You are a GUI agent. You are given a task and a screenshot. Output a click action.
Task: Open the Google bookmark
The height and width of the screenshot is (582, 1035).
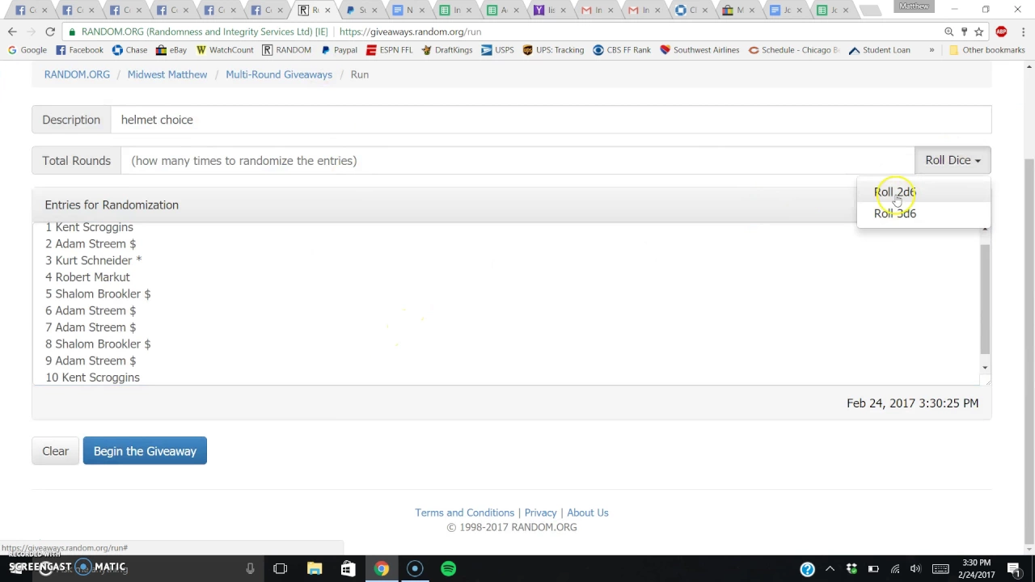[x=27, y=50]
